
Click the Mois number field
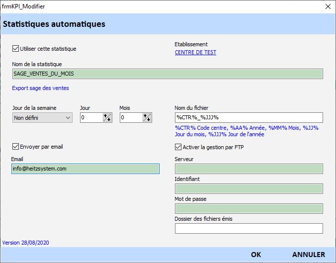(131, 118)
